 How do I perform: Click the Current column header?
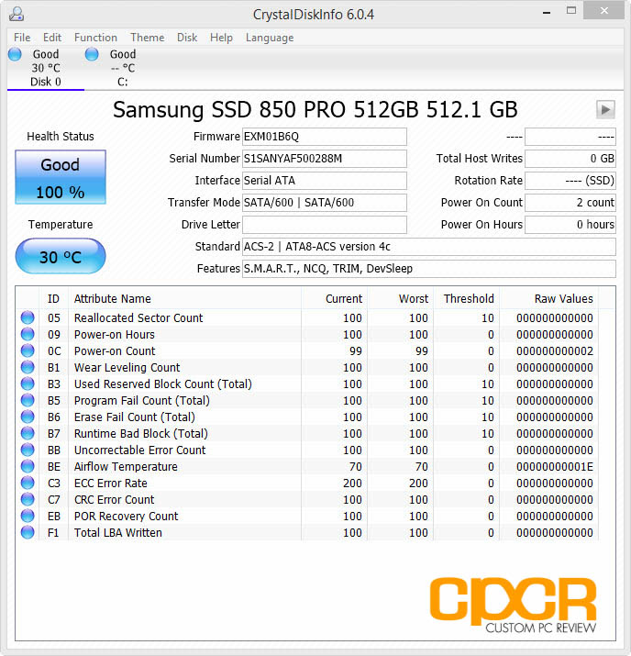tap(334, 299)
